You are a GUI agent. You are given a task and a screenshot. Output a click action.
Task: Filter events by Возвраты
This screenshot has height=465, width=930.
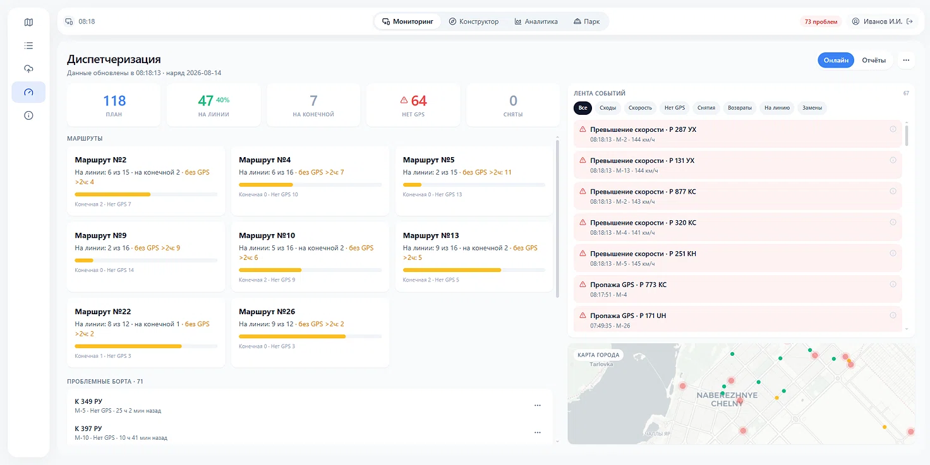(x=740, y=108)
